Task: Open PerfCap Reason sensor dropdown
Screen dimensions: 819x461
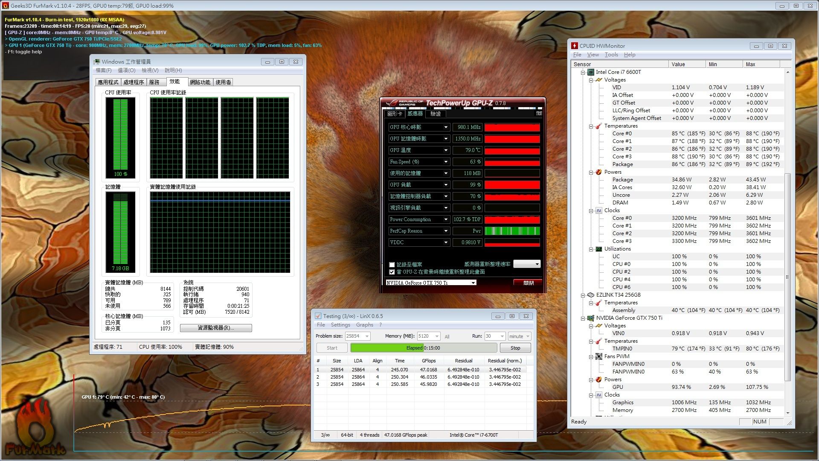Action: tap(446, 231)
